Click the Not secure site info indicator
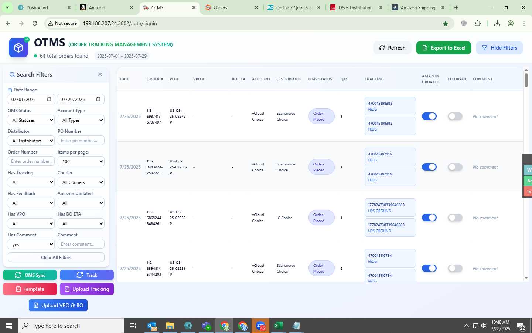 pyautogui.click(x=62, y=23)
